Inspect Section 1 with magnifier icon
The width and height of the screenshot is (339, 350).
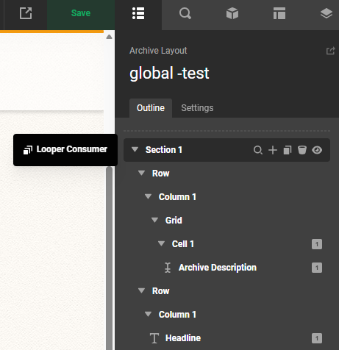coord(258,150)
